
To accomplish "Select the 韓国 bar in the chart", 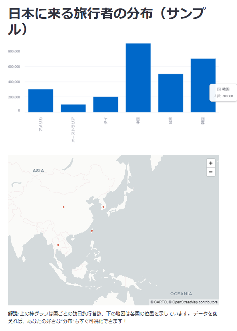I will pos(203,85).
